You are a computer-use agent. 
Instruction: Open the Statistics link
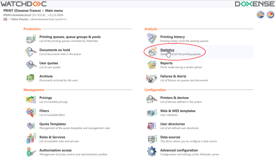[167, 50]
